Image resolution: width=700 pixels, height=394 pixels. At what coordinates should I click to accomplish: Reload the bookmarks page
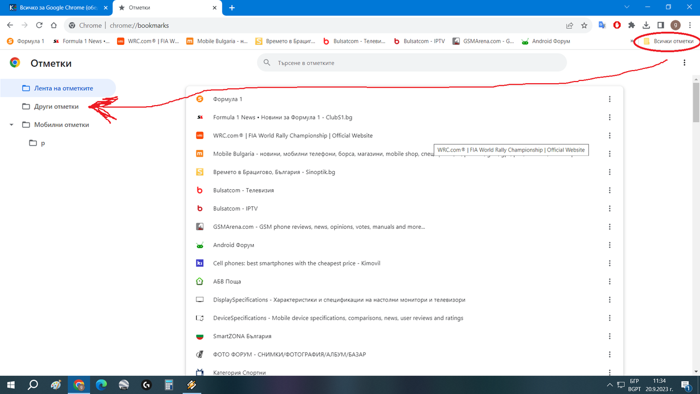pos(39,25)
